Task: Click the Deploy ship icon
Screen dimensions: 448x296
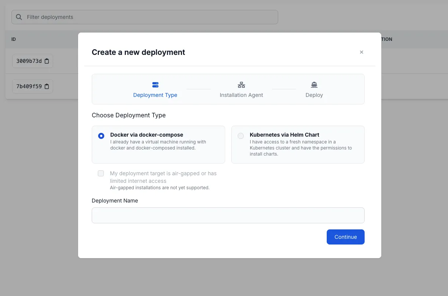Action: pyautogui.click(x=314, y=85)
